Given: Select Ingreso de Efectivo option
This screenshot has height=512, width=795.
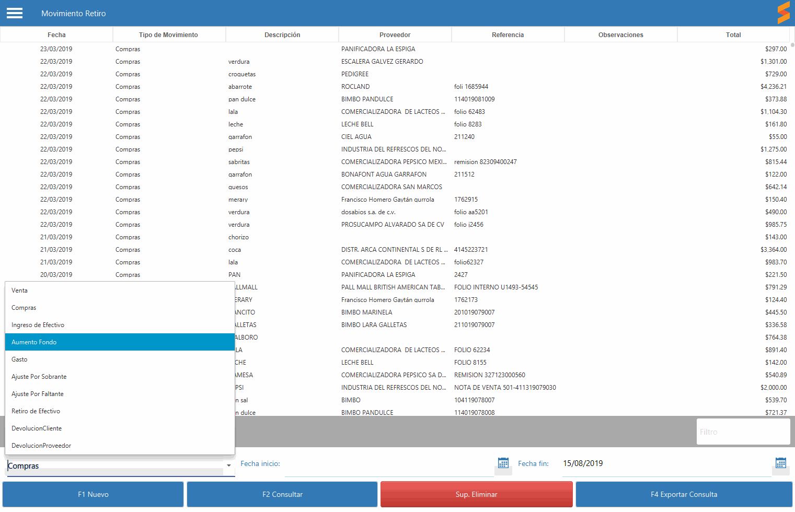Looking at the screenshot, I should pyautogui.click(x=38, y=325).
